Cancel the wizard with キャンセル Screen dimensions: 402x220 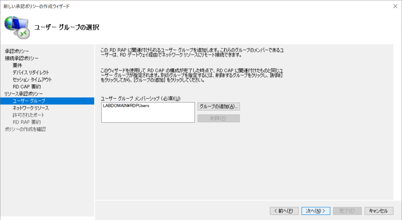pos(379,211)
